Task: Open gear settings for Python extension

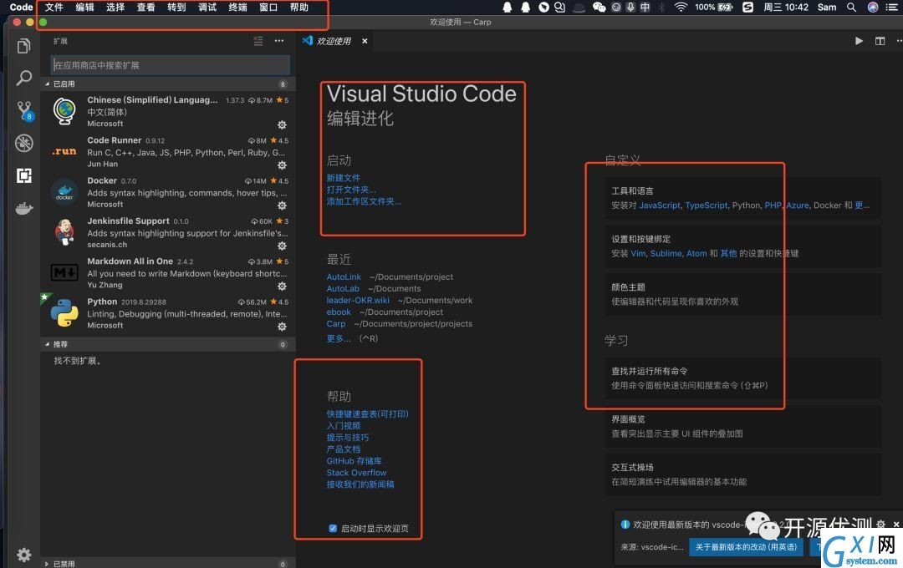Action: [283, 327]
